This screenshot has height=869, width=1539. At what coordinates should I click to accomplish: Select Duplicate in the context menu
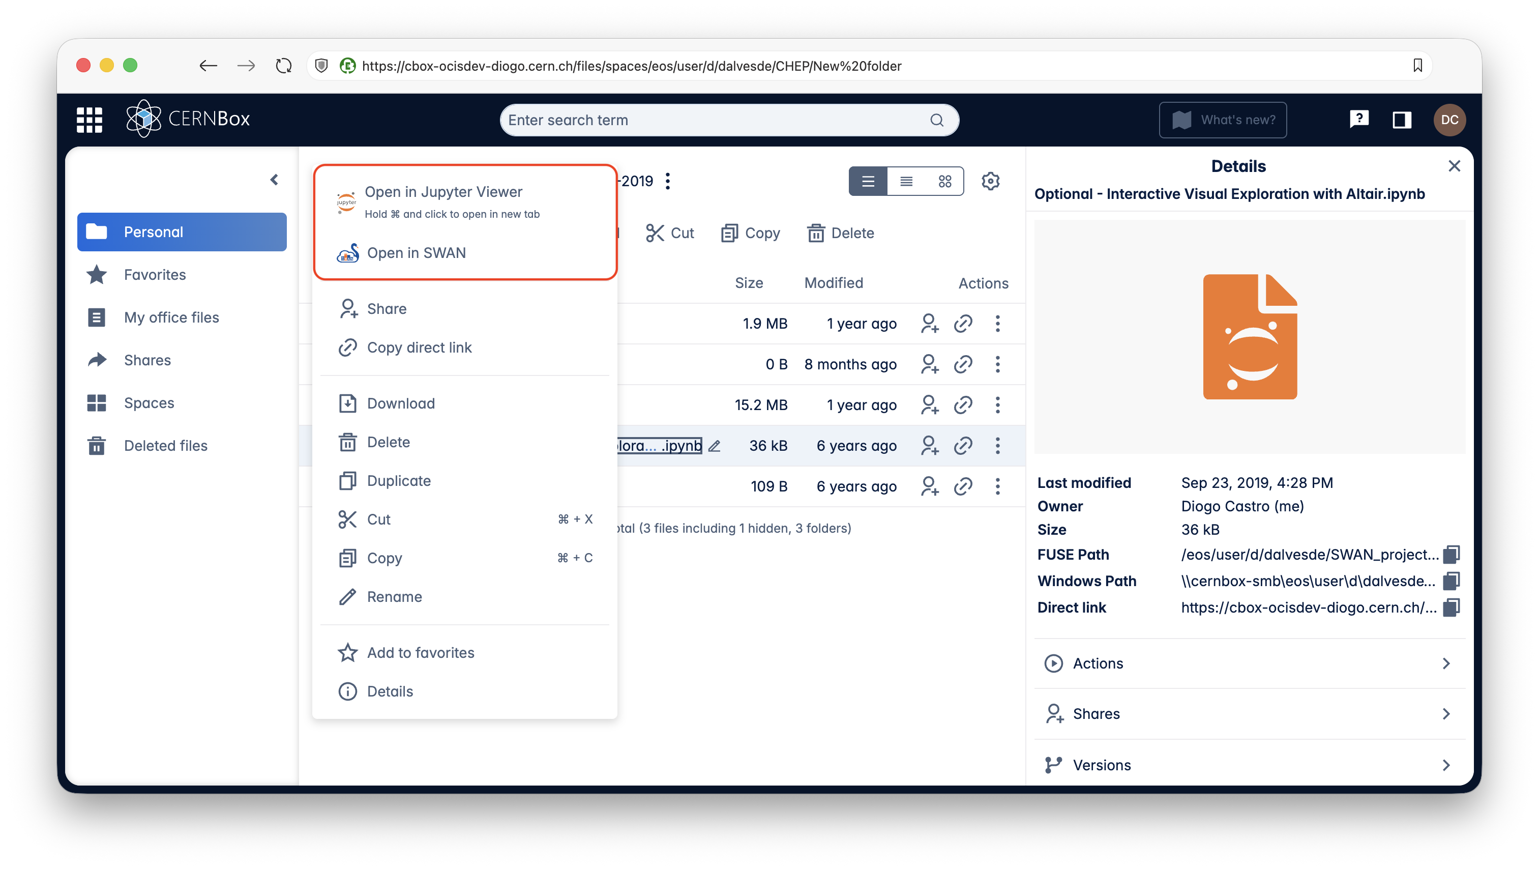[399, 481]
